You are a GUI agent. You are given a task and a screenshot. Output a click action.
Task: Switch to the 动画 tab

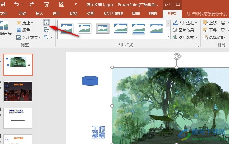[90, 14]
